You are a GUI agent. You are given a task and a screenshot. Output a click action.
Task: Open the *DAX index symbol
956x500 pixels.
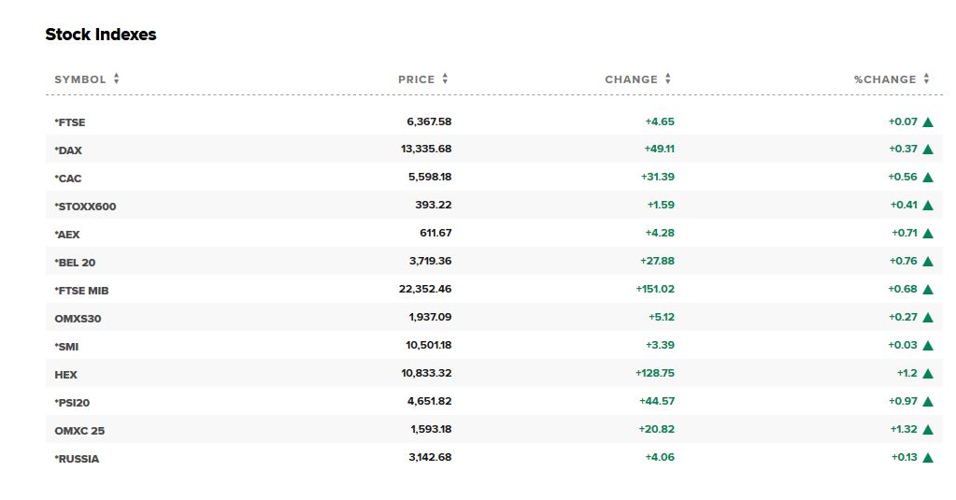[x=67, y=150]
